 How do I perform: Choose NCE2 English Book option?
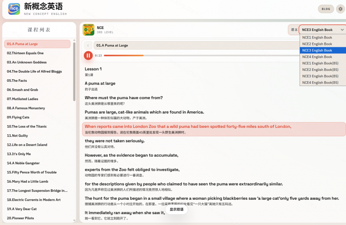(323, 44)
